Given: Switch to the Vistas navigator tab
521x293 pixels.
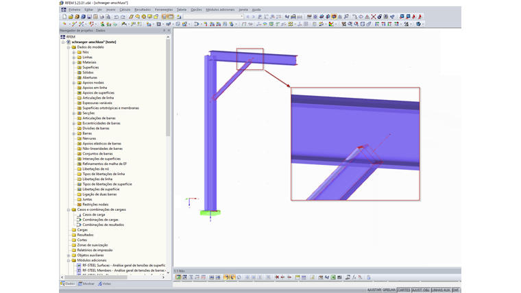Looking at the screenshot, I should pos(104,283).
